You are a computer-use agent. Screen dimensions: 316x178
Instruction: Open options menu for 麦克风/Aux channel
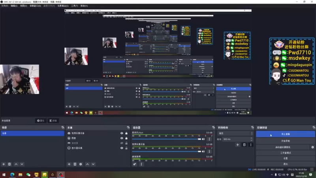coord(209,139)
